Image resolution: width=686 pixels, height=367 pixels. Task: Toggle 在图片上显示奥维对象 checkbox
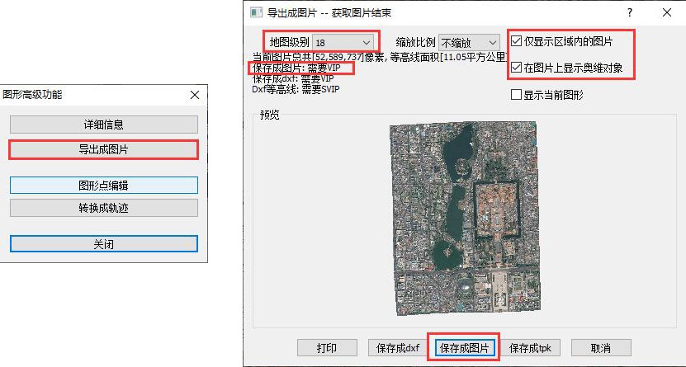point(517,68)
